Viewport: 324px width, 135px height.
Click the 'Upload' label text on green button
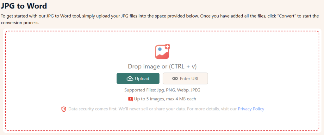coord(142,79)
